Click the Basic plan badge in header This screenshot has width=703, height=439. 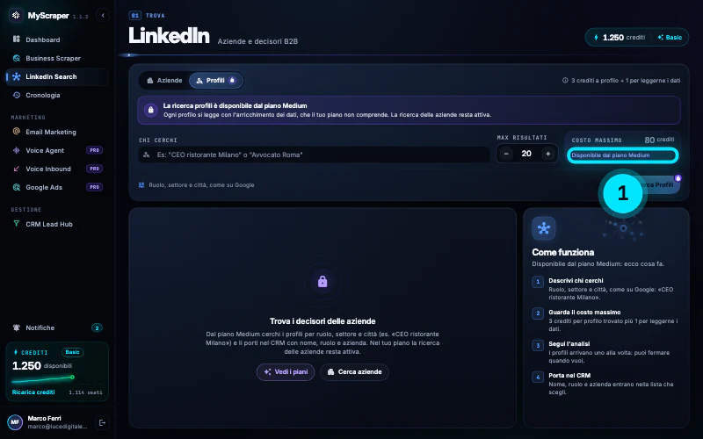point(670,37)
